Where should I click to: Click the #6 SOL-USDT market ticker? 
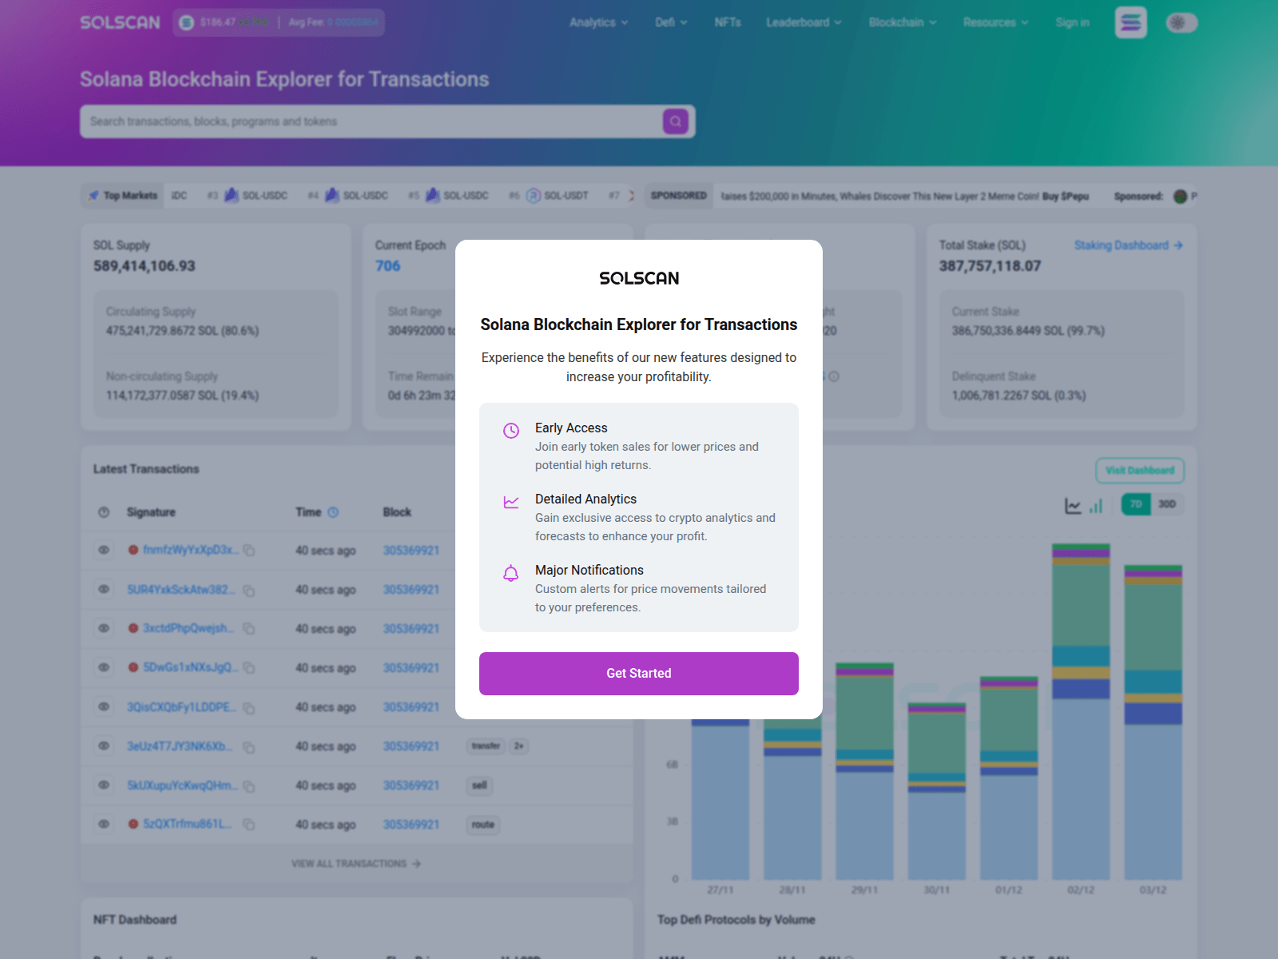point(549,196)
